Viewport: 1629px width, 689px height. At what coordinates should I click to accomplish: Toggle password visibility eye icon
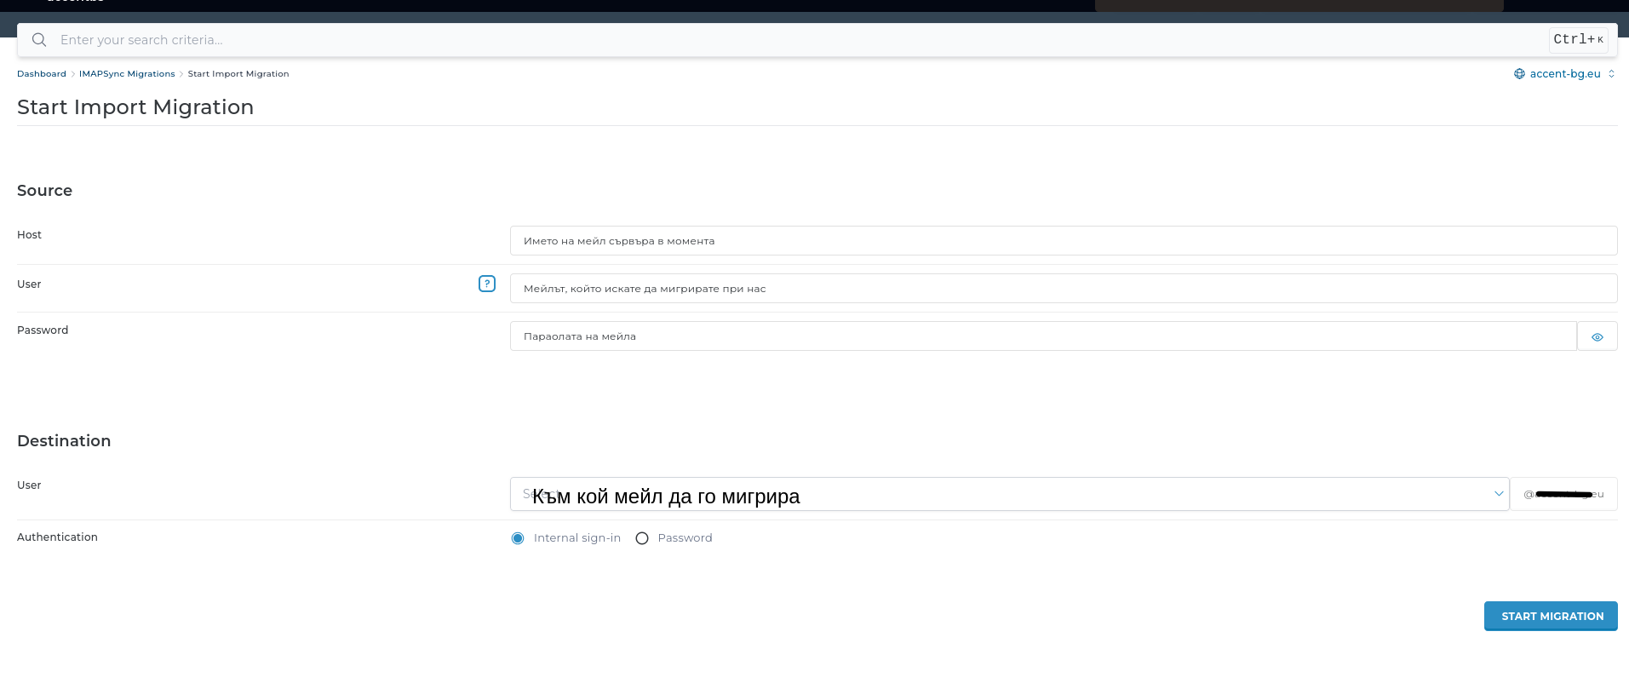point(1597,336)
